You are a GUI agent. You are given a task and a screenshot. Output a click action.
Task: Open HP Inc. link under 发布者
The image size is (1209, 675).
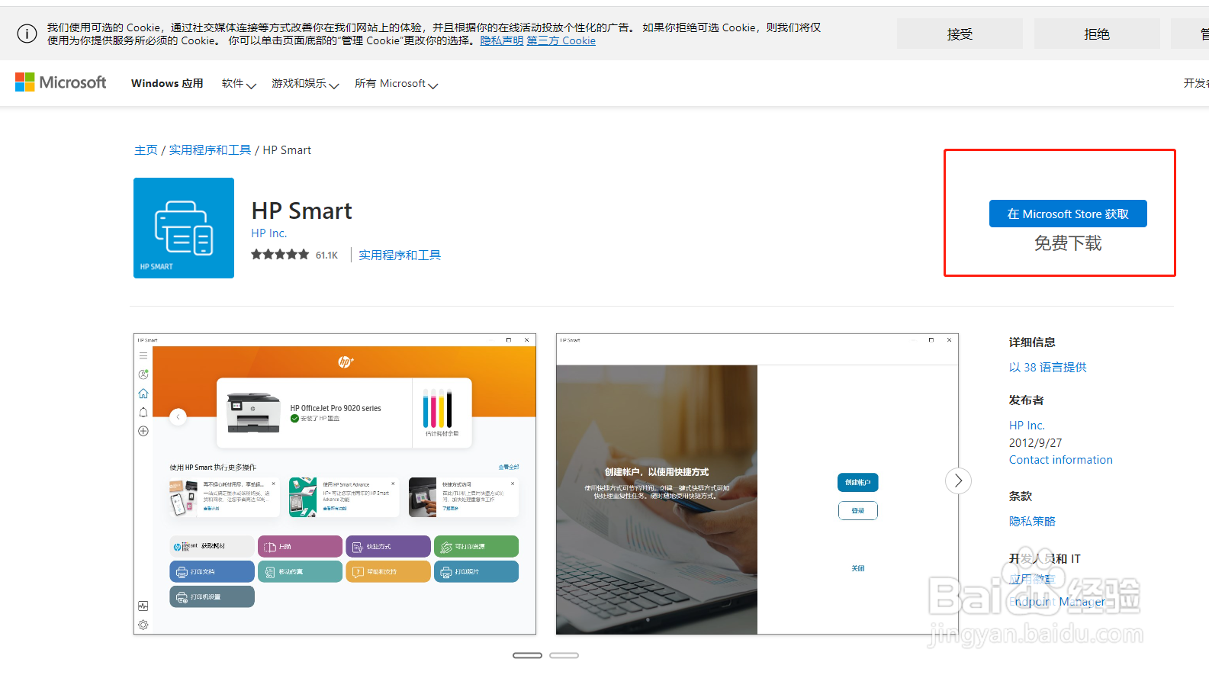click(1027, 426)
